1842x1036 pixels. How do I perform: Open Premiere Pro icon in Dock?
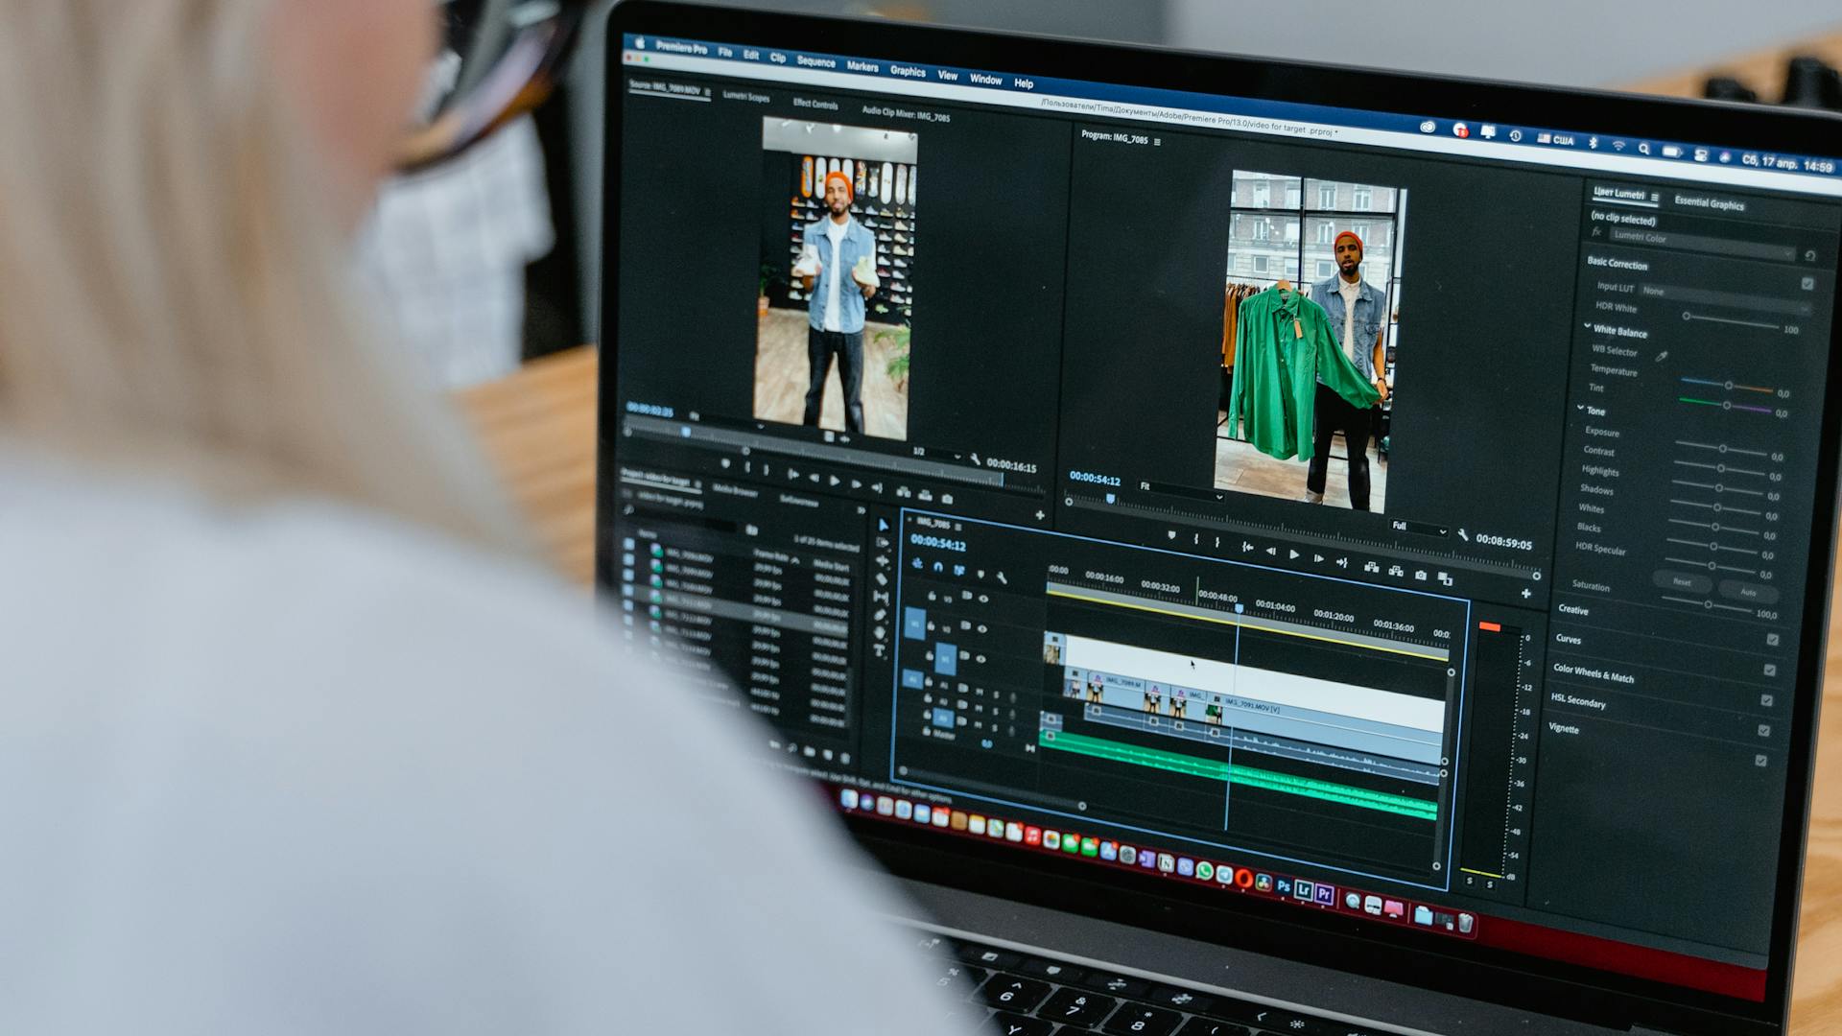[x=1324, y=894]
